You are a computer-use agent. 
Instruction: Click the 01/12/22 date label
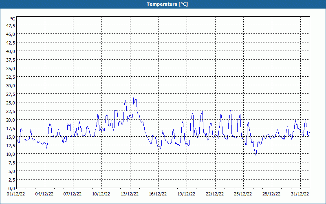16,194
